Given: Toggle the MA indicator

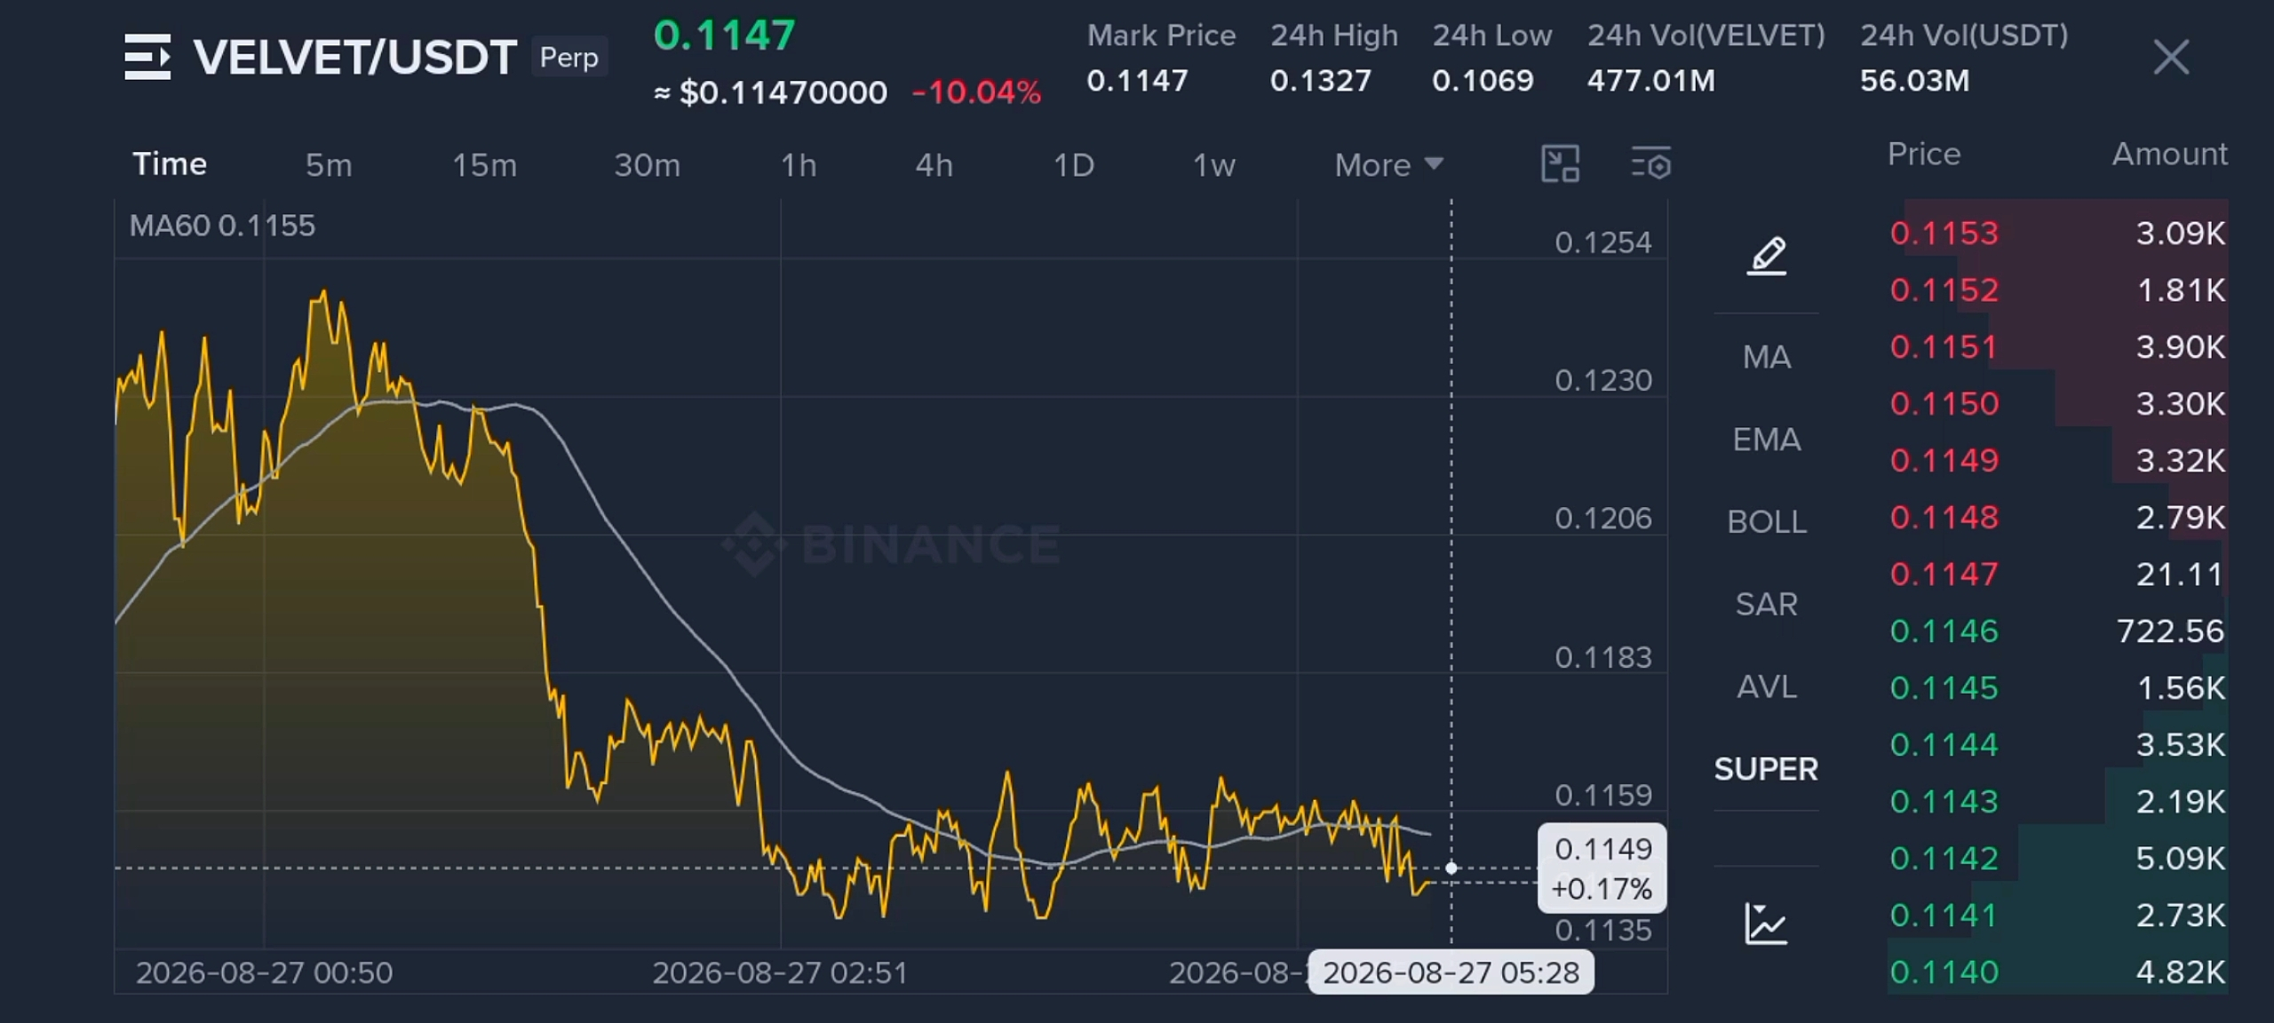Looking at the screenshot, I should [x=1767, y=357].
